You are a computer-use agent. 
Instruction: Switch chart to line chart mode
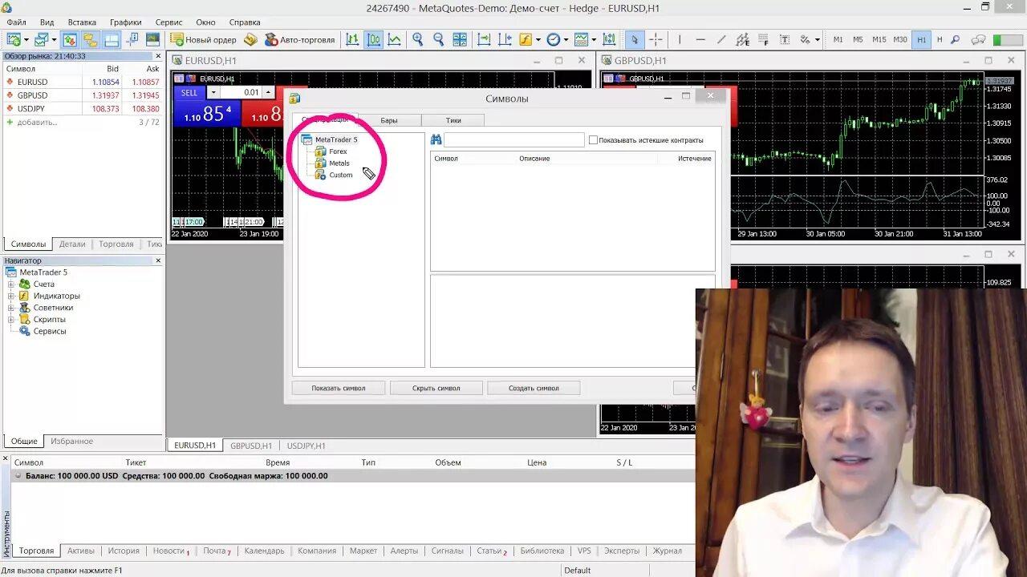point(395,39)
